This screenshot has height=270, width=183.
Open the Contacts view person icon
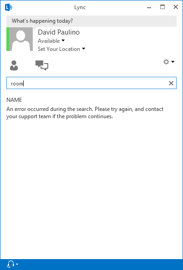pos(14,65)
